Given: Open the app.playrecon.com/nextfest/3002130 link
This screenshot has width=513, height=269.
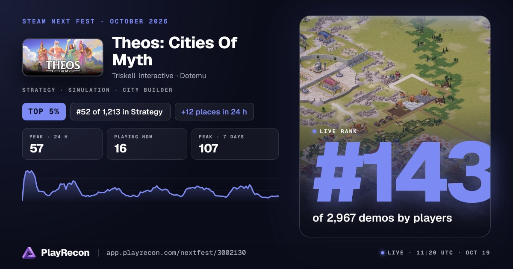Looking at the screenshot, I should tap(176, 253).
